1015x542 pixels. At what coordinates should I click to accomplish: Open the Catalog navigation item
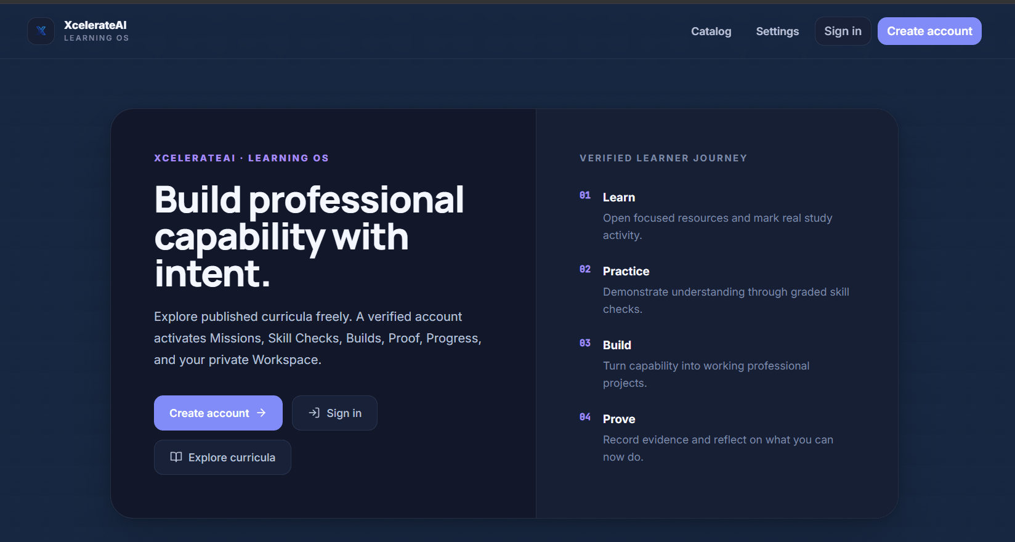(x=711, y=31)
